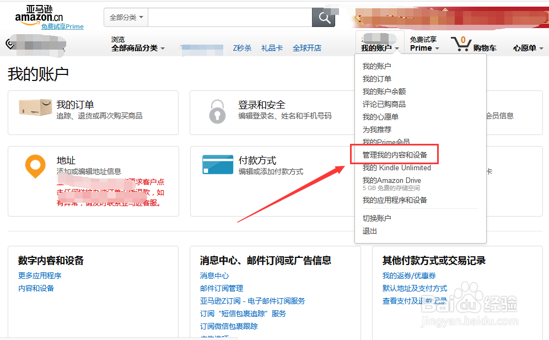The width and height of the screenshot is (549, 340).
Task: Open the 订阅“短信包裹追踪”服务 link
Action: [x=243, y=314]
